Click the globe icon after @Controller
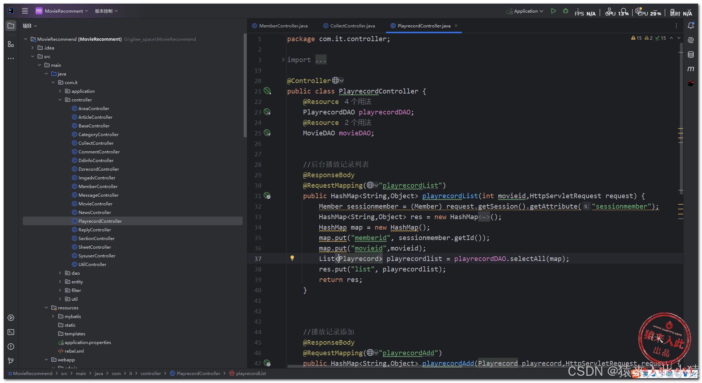 pos(336,80)
